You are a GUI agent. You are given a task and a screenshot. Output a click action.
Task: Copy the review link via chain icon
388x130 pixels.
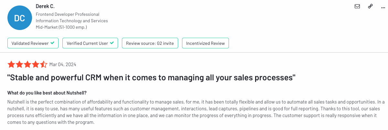tap(371, 6)
